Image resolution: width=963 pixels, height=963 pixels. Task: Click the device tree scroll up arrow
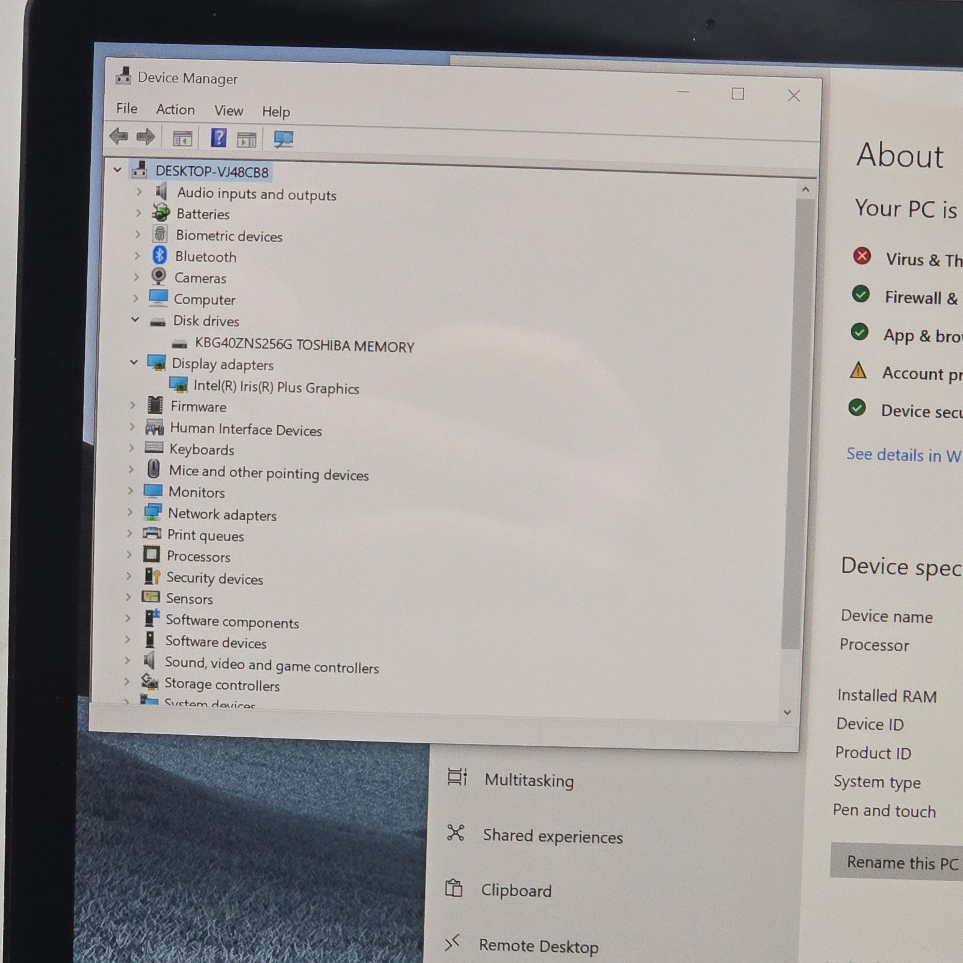click(805, 190)
